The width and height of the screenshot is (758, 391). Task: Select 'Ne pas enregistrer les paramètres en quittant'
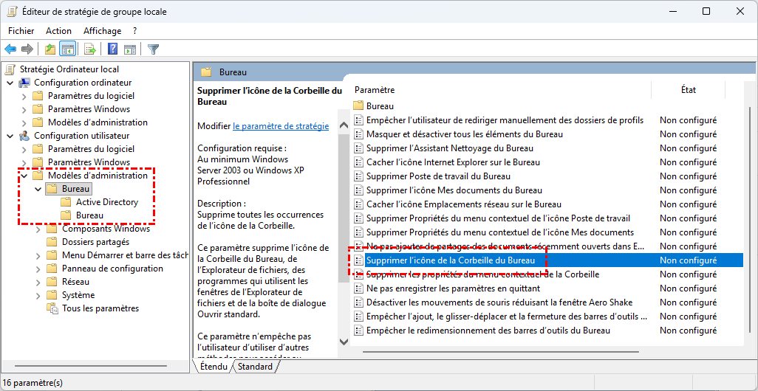(x=453, y=288)
